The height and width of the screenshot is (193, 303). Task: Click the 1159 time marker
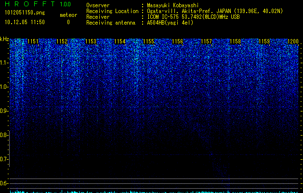pos(264,41)
